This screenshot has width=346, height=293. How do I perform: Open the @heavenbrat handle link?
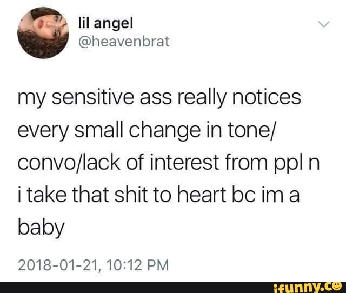(x=124, y=42)
